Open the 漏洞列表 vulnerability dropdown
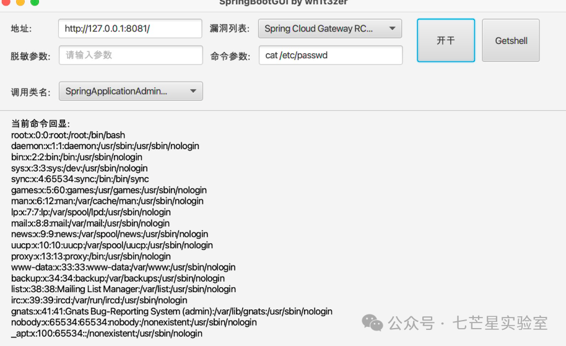This screenshot has width=566, height=346. tap(330, 28)
